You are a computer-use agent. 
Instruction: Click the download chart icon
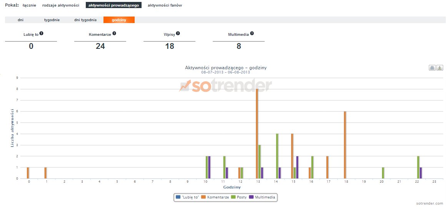coord(440,68)
